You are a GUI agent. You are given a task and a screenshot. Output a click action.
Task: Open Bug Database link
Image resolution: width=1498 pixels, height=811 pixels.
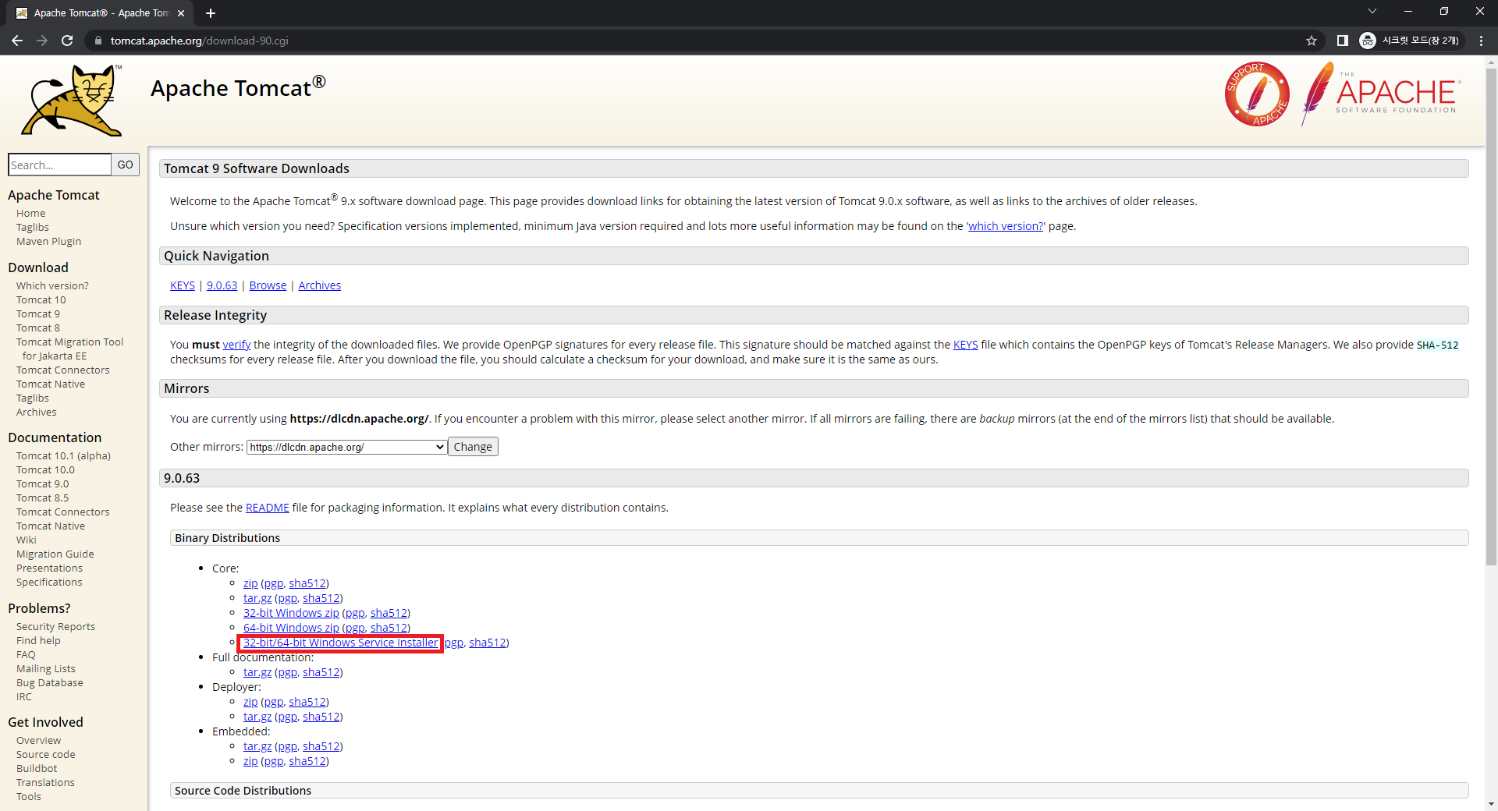(x=49, y=683)
